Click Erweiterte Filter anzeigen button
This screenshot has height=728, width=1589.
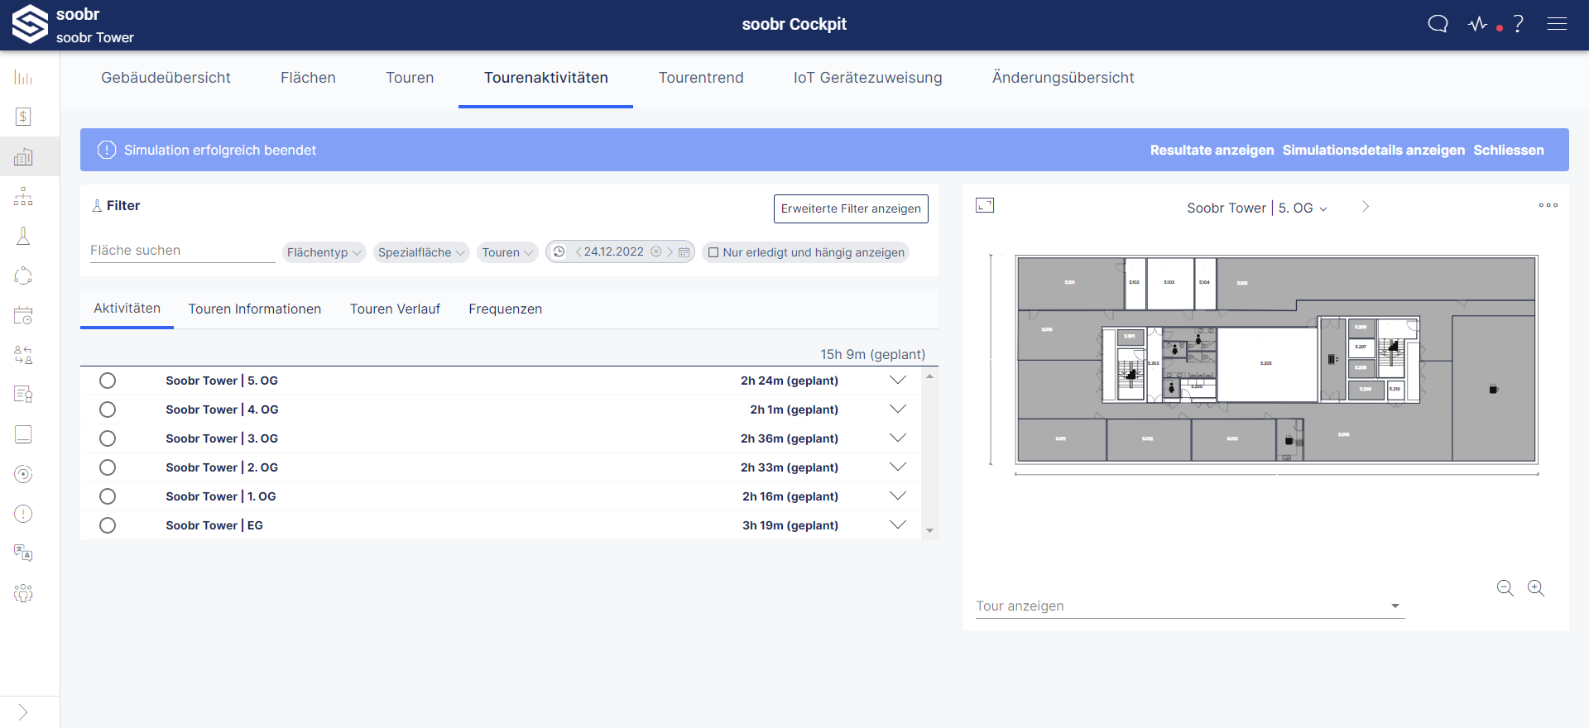pos(851,208)
